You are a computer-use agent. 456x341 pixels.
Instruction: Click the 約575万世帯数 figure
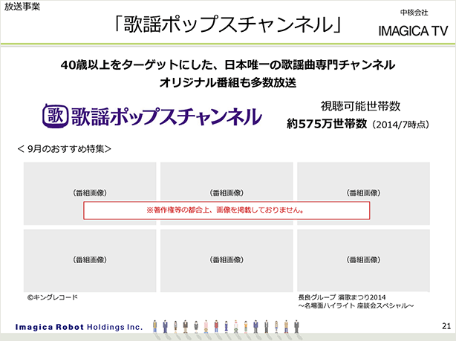pos(327,124)
